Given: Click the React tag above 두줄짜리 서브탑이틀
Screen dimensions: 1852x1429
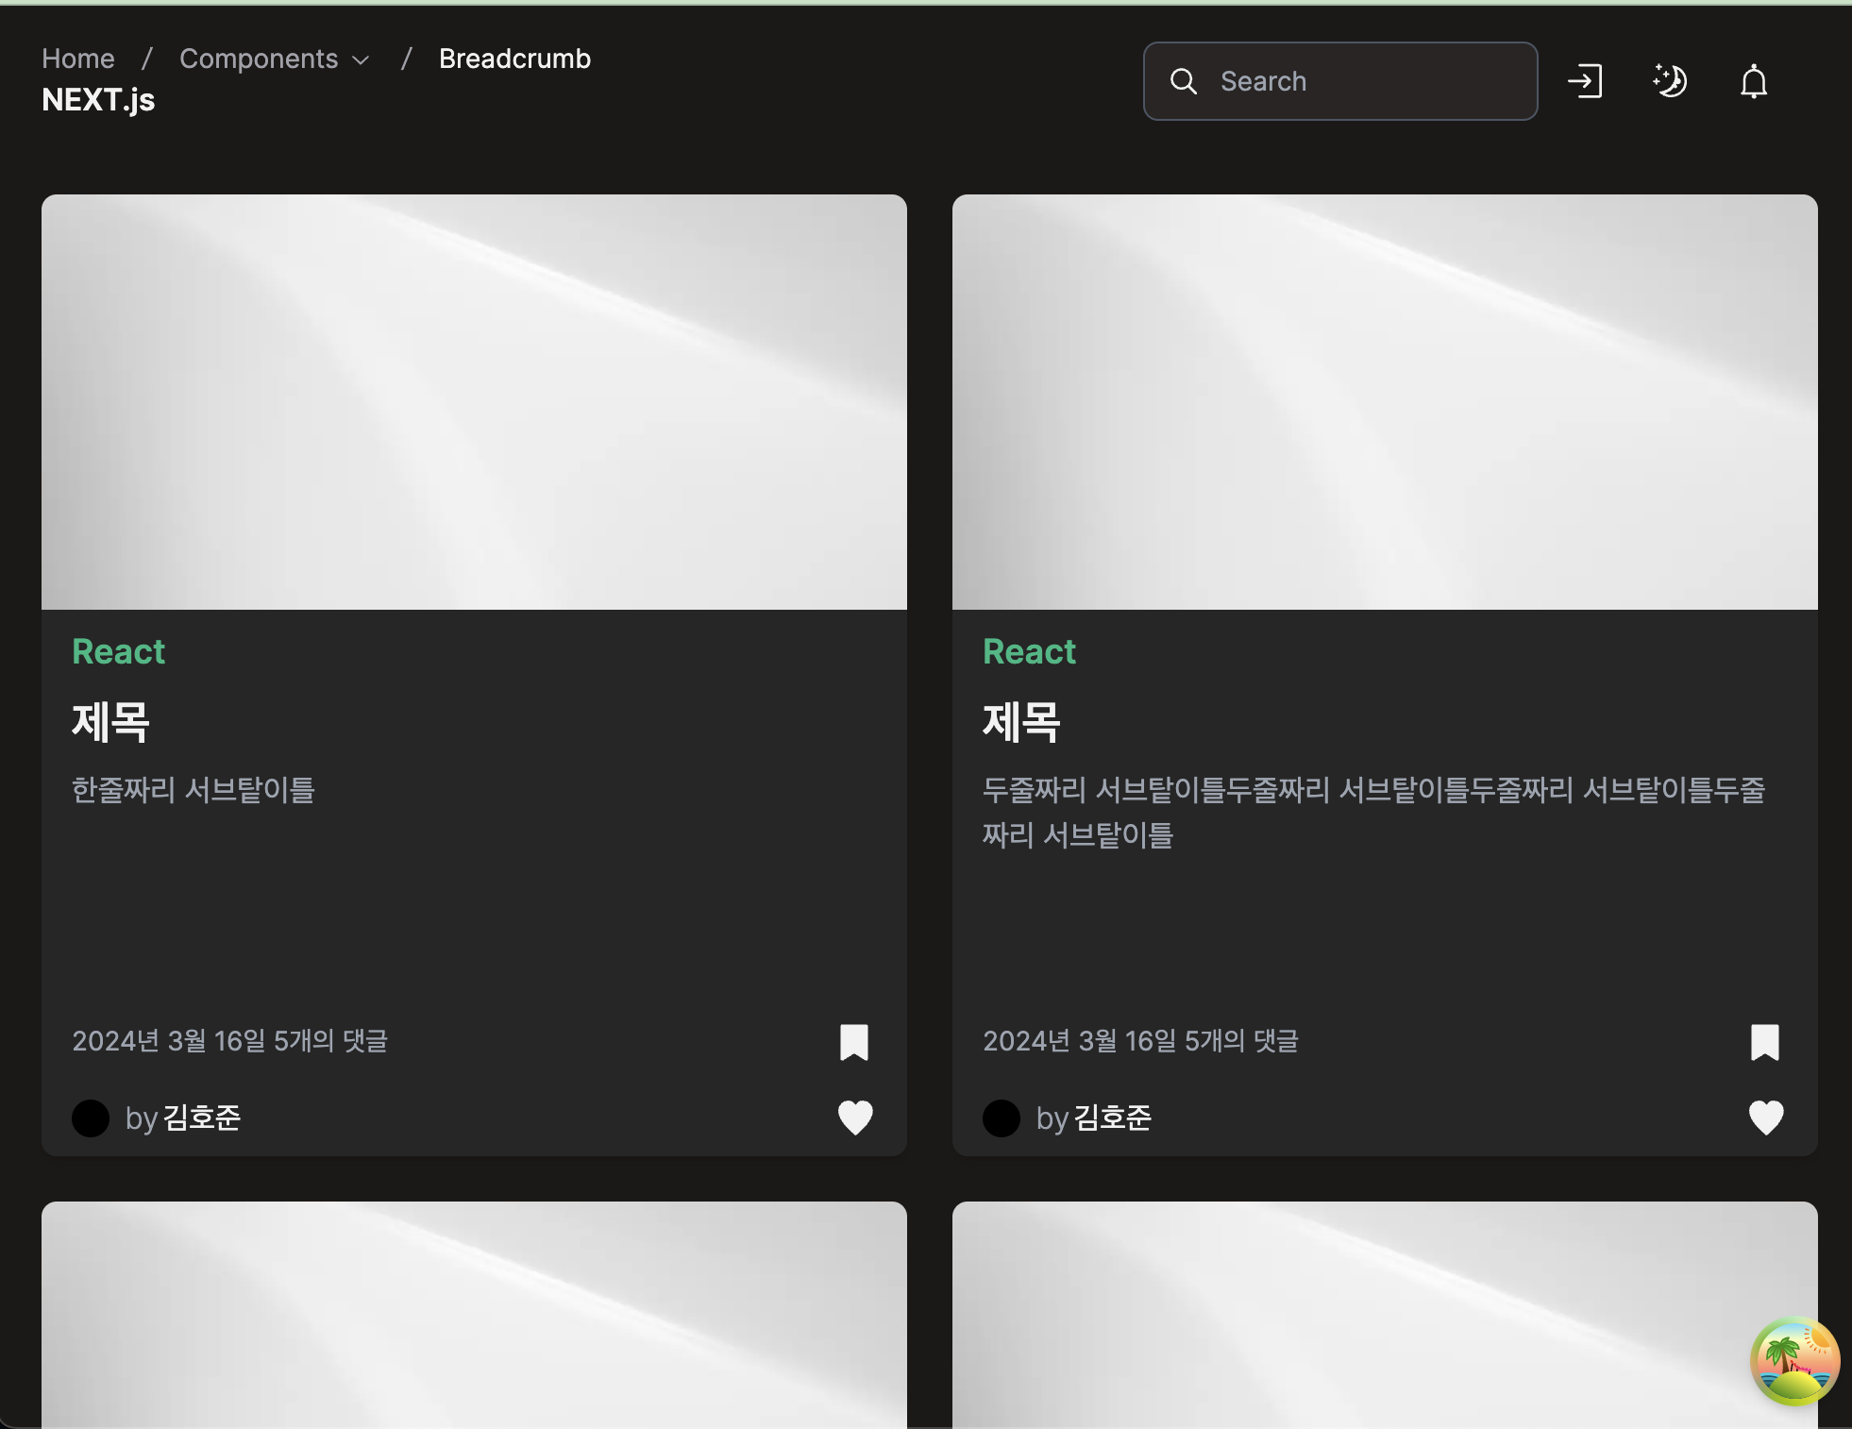Looking at the screenshot, I should [1030, 651].
